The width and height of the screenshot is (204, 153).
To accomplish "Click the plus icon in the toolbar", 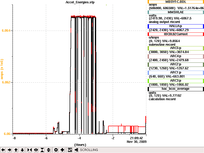I will tap(62, 150).
